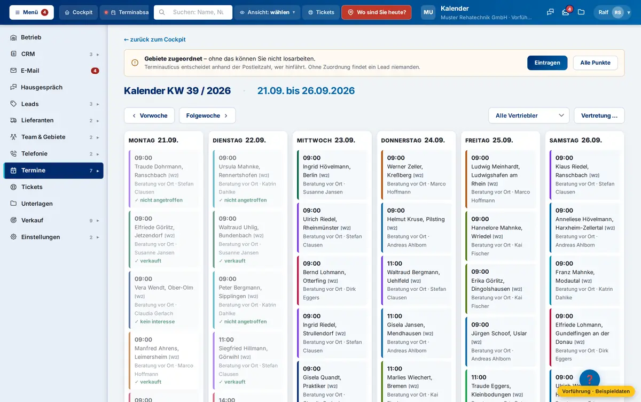Image resolution: width=641 pixels, height=402 pixels.
Task: Open Klaus Riedel, Ranschbach appointment
Action: click(x=584, y=174)
